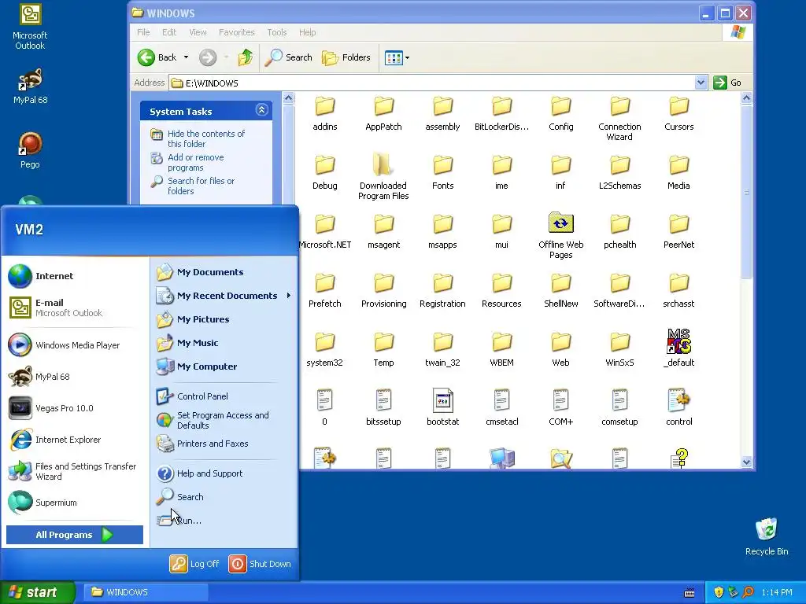The height and width of the screenshot is (604, 806).
Task: Click the Shut Down button
Action: [x=260, y=564]
